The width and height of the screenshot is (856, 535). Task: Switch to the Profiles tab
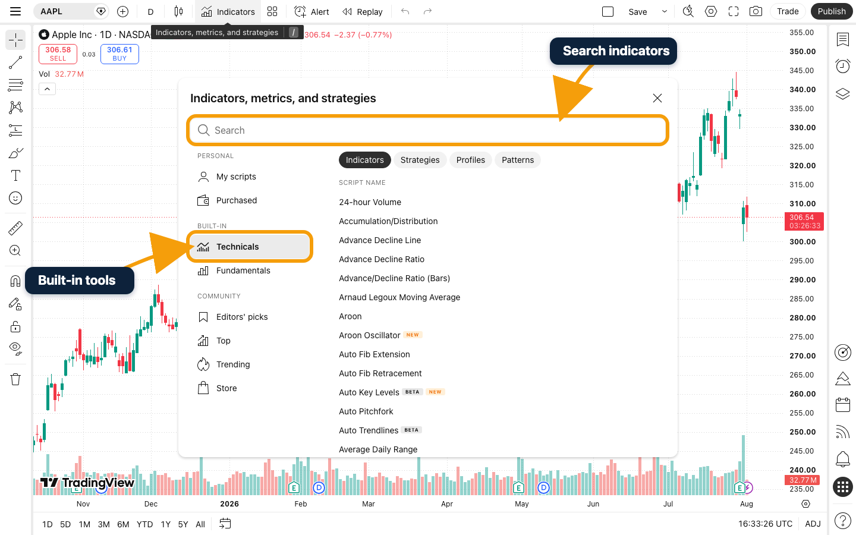click(x=471, y=160)
